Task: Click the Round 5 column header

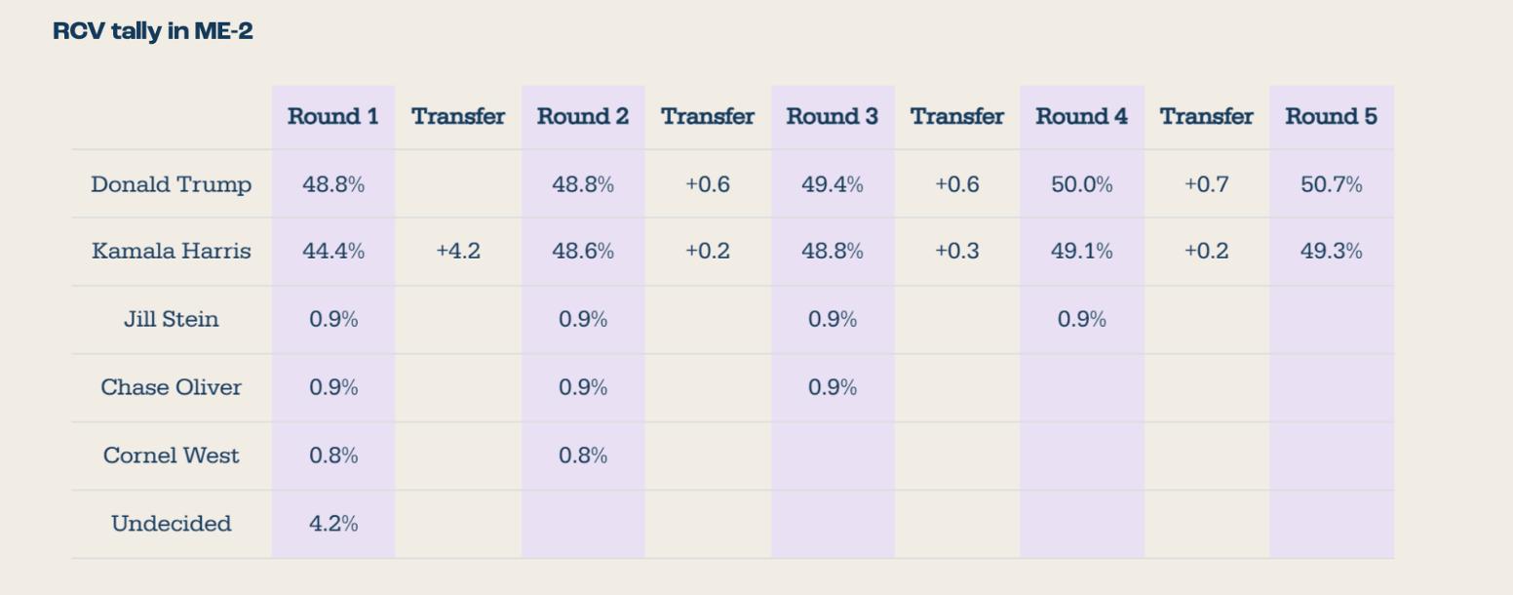Action: click(x=1331, y=116)
